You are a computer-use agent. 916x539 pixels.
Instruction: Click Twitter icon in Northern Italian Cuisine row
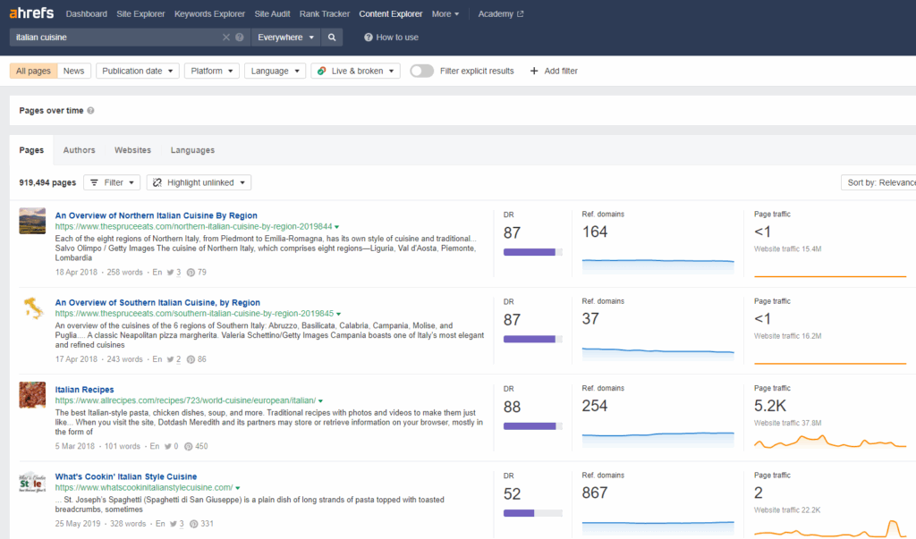click(171, 272)
